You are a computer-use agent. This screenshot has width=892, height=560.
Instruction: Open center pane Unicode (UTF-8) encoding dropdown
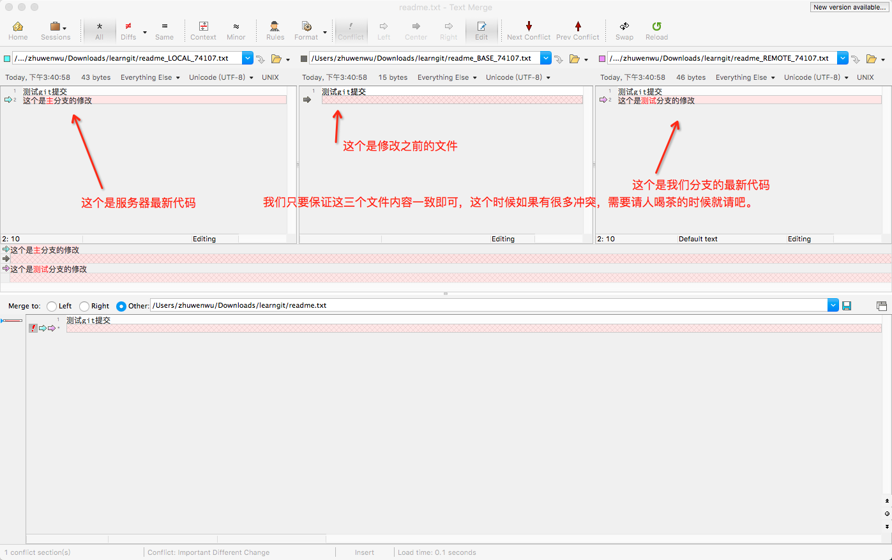[x=518, y=77]
